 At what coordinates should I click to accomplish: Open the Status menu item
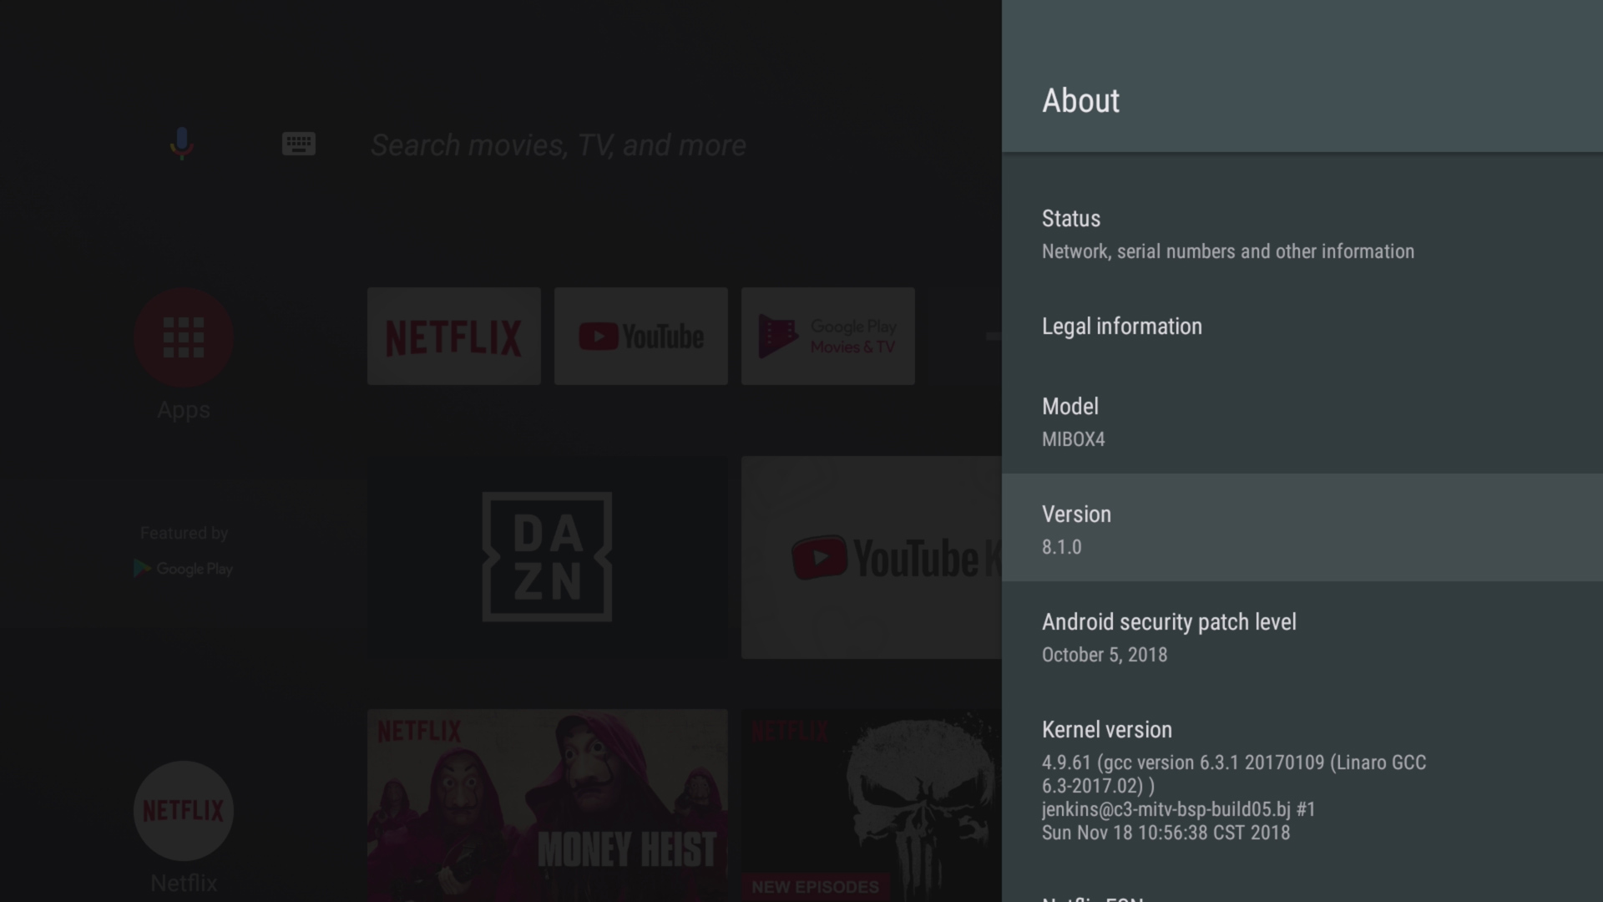(1302, 235)
